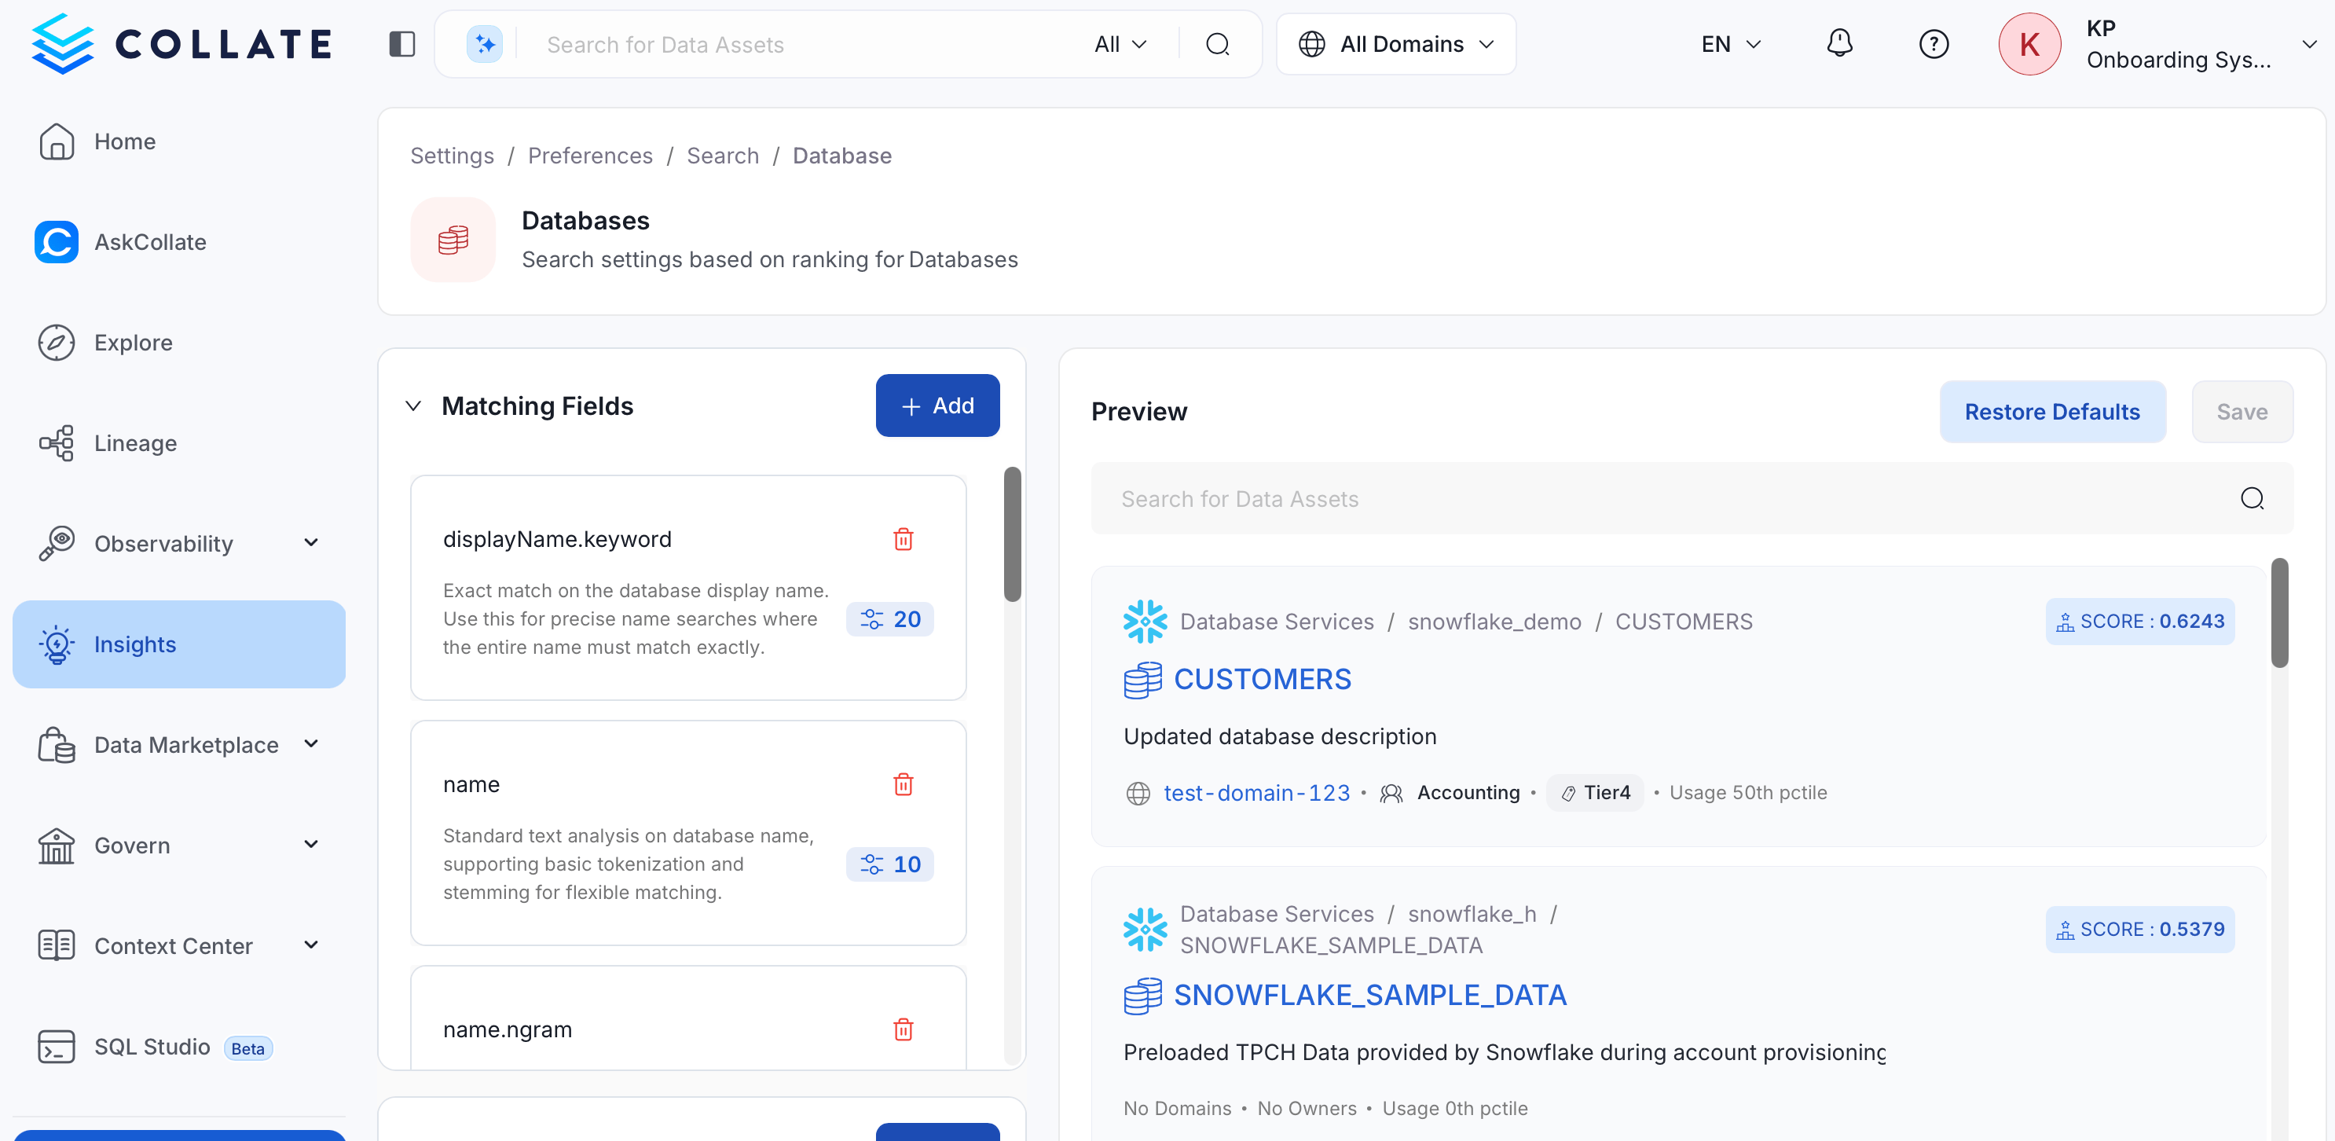Click the Tier4 tag
The width and height of the screenshot is (2335, 1141).
click(x=1596, y=793)
